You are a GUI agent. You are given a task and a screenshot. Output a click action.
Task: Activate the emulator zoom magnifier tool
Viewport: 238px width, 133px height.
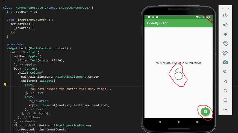[x=225, y=72]
